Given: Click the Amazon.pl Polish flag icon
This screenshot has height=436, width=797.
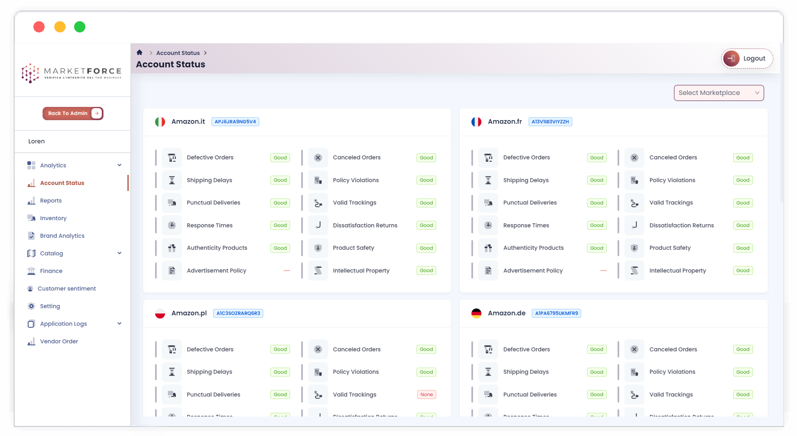Looking at the screenshot, I should click(x=160, y=313).
